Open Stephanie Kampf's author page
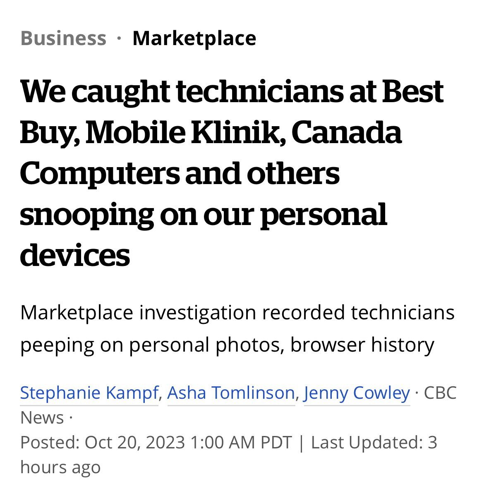Screen dimensions: 484x491 (89, 393)
